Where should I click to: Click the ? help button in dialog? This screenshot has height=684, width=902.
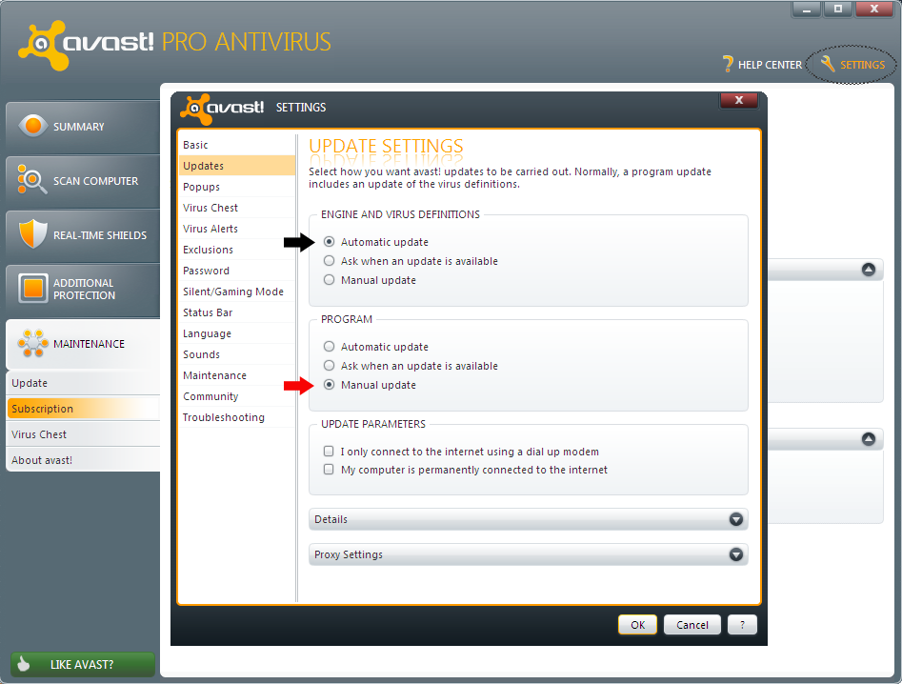pos(742,625)
